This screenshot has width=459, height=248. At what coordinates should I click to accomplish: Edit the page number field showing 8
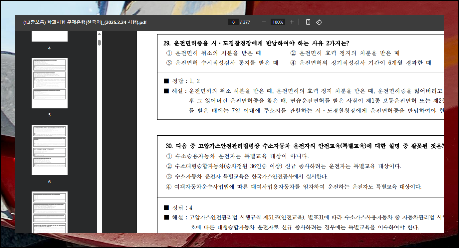(233, 22)
